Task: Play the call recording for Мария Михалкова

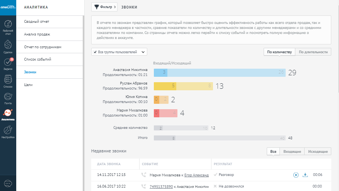Action: coord(296,175)
